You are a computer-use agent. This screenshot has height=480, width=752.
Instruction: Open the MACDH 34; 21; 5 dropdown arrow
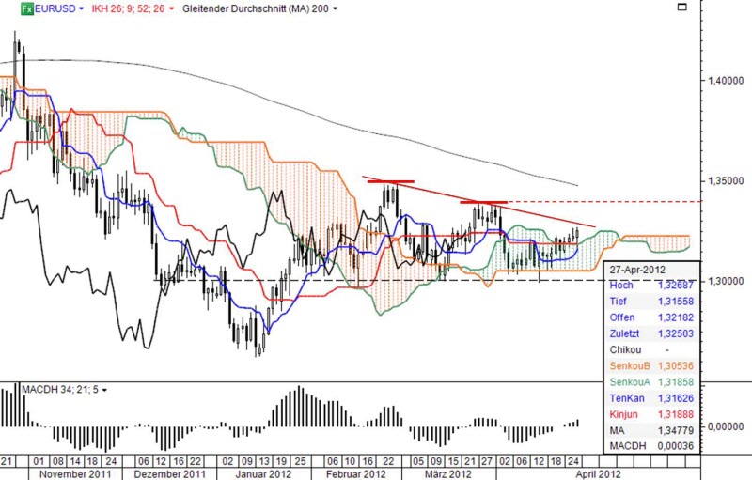(104, 390)
